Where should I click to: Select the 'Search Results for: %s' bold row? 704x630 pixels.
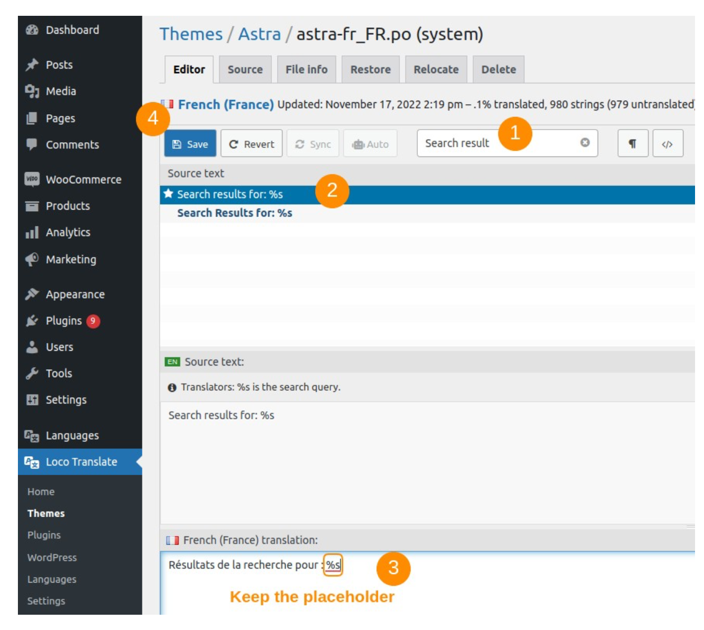coord(427,213)
